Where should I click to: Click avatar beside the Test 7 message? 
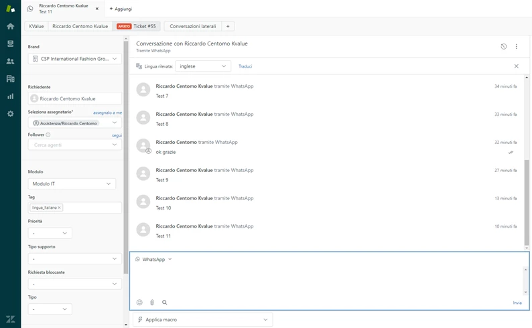pos(143,90)
